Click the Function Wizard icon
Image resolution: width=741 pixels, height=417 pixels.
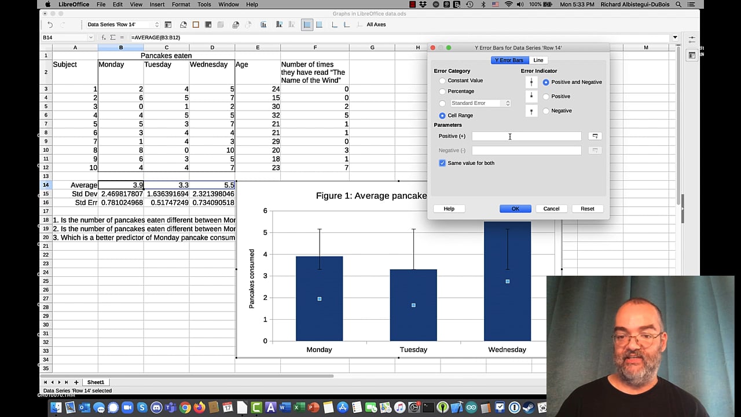point(104,38)
